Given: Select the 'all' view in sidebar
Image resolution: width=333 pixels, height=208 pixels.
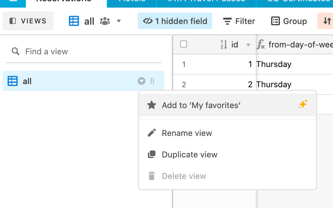Looking at the screenshot, I should (83, 81).
